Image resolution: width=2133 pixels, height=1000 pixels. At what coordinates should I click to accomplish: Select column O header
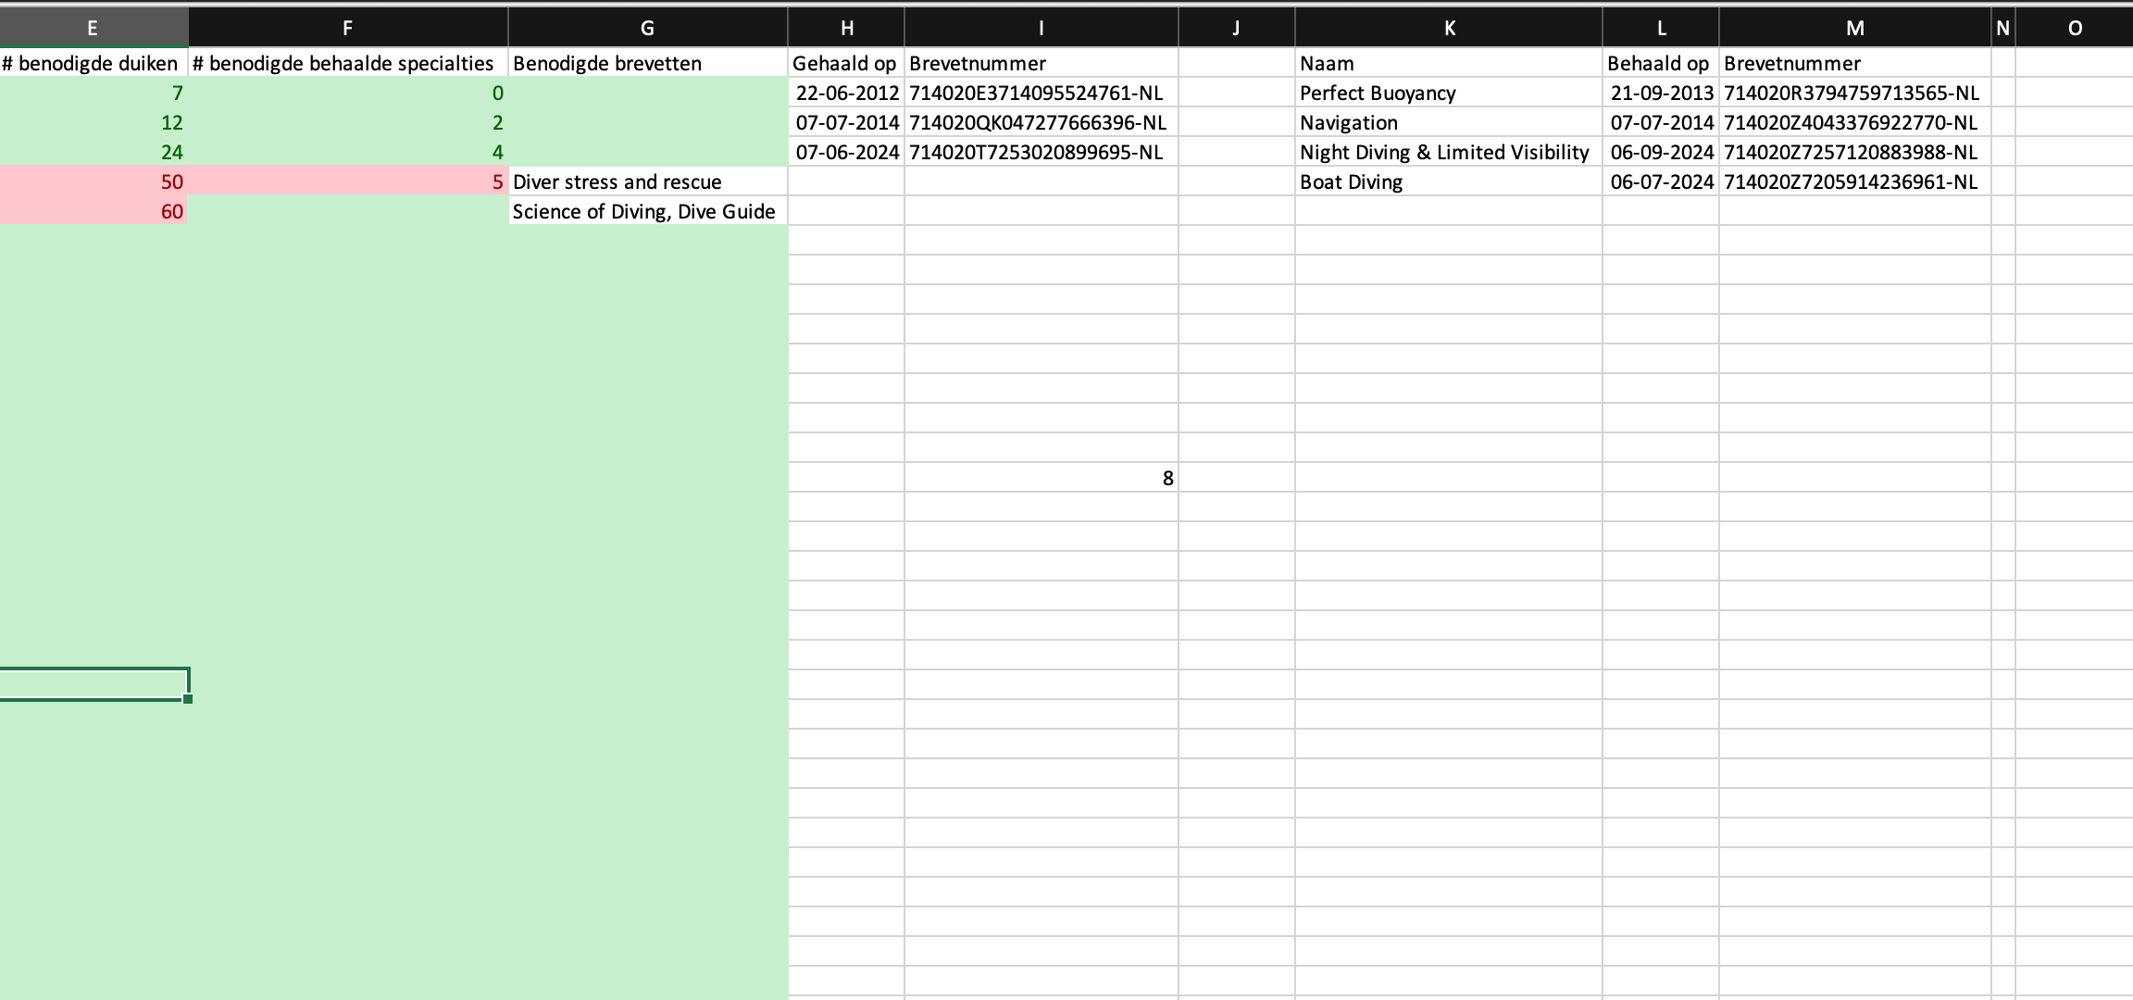(x=2075, y=28)
